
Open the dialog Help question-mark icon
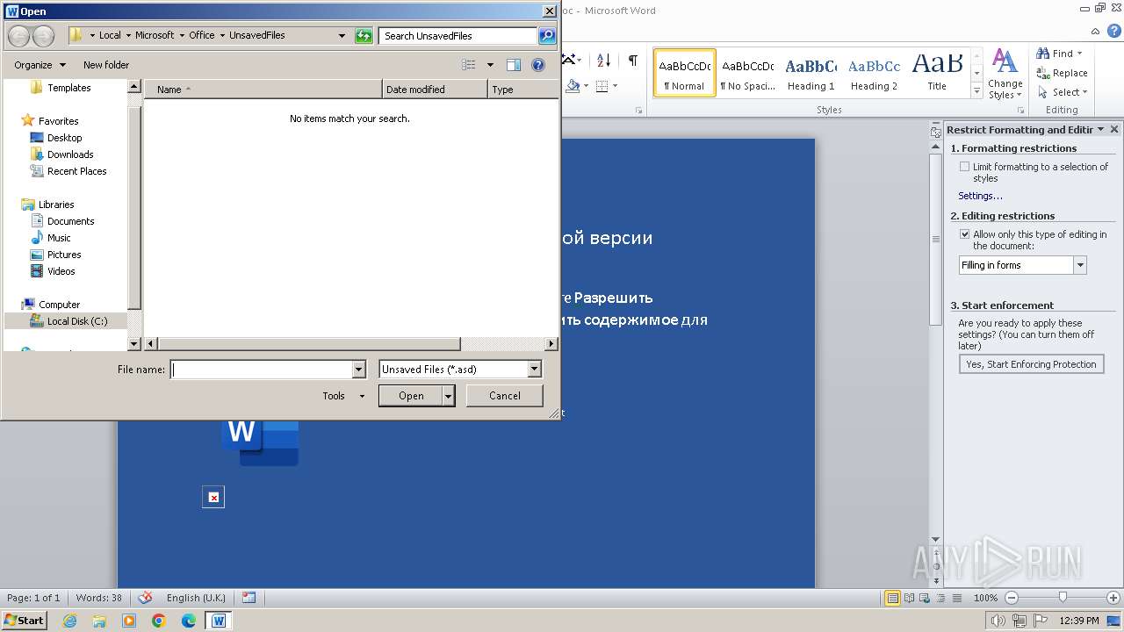point(538,65)
